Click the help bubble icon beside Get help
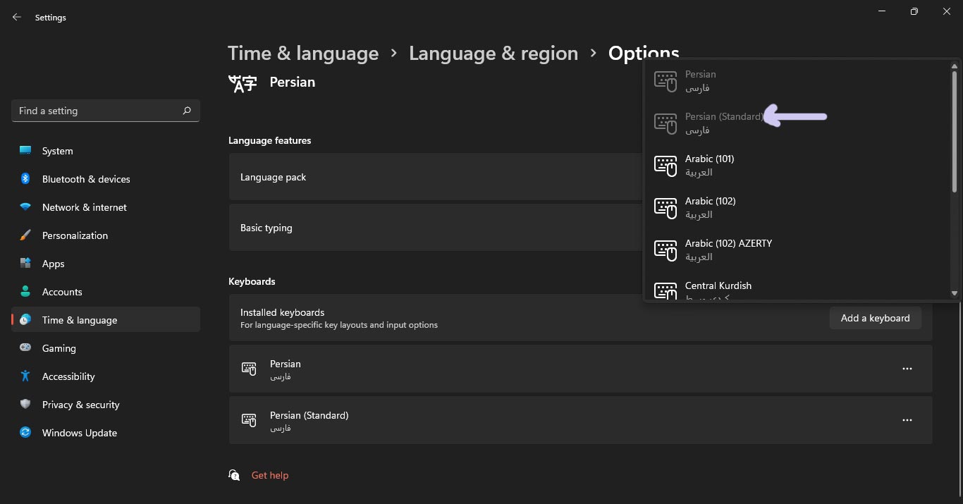 pyautogui.click(x=235, y=475)
